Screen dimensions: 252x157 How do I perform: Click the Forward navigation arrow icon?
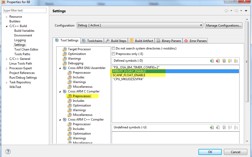click(x=236, y=11)
